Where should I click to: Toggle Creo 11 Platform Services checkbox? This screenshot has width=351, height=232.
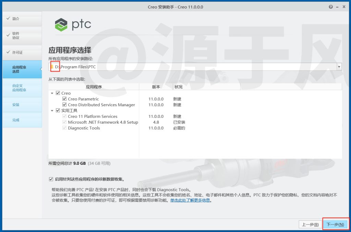tap(64, 116)
